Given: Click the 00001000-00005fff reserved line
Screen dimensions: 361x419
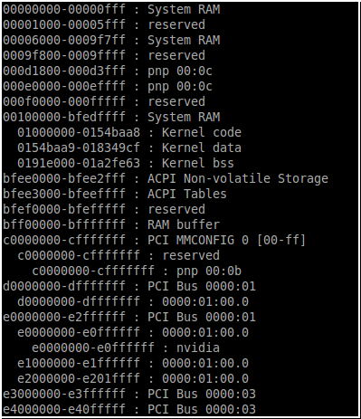Looking at the screenshot, I should click(x=104, y=25).
